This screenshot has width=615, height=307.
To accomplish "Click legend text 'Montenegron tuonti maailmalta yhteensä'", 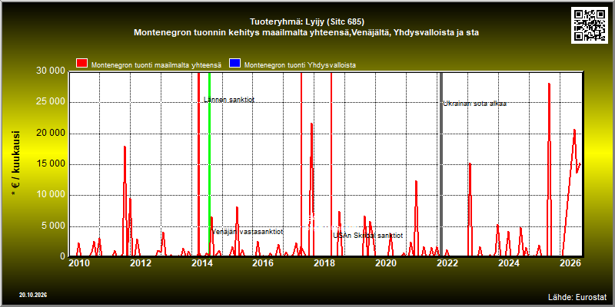I will pyautogui.click(x=157, y=65).
